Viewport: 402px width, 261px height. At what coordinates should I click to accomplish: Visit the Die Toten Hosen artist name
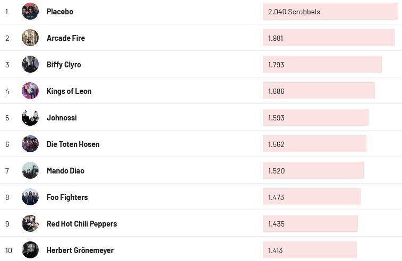[73, 144]
